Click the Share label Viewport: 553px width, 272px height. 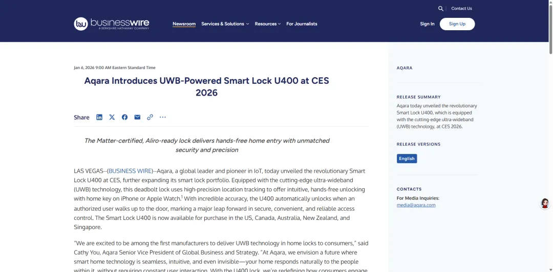pyautogui.click(x=81, y=117)
